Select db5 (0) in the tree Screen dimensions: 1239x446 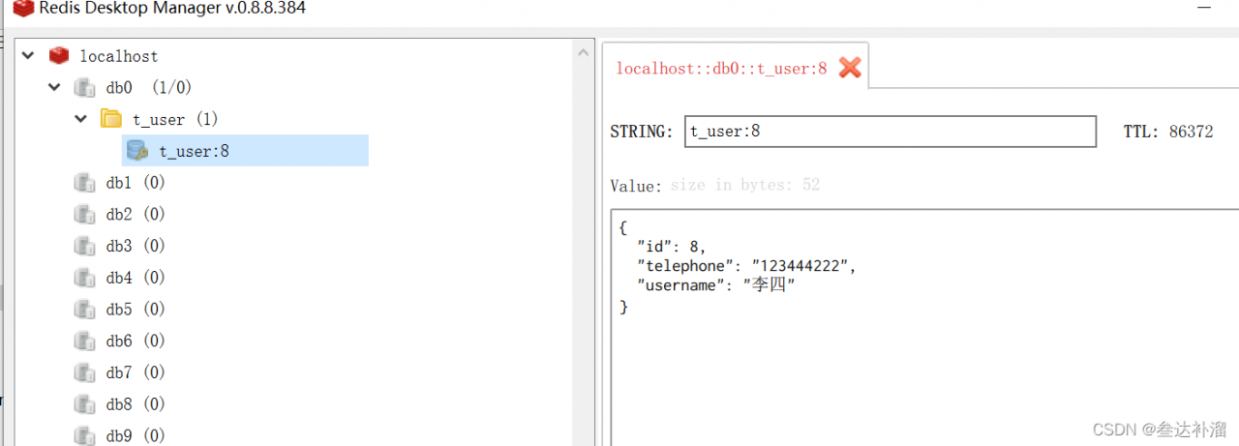coord(136,309)
